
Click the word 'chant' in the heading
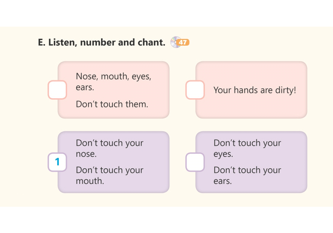pyautogui.click(x=150, y=42)
